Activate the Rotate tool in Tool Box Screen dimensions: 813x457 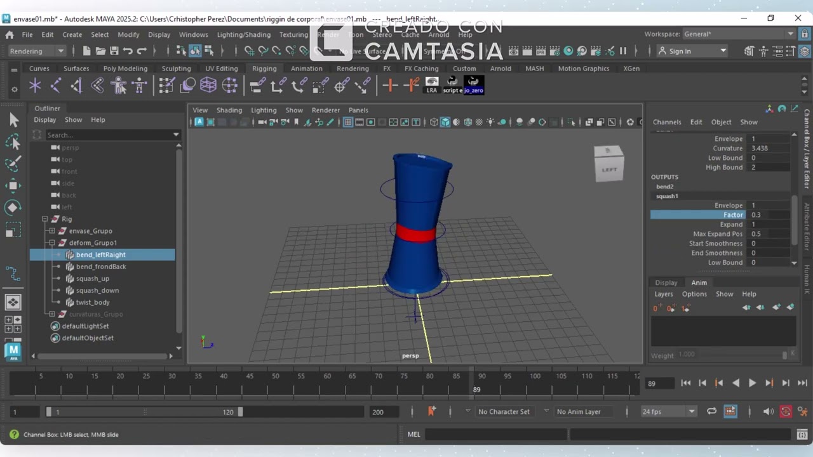(x=13, y=208)
